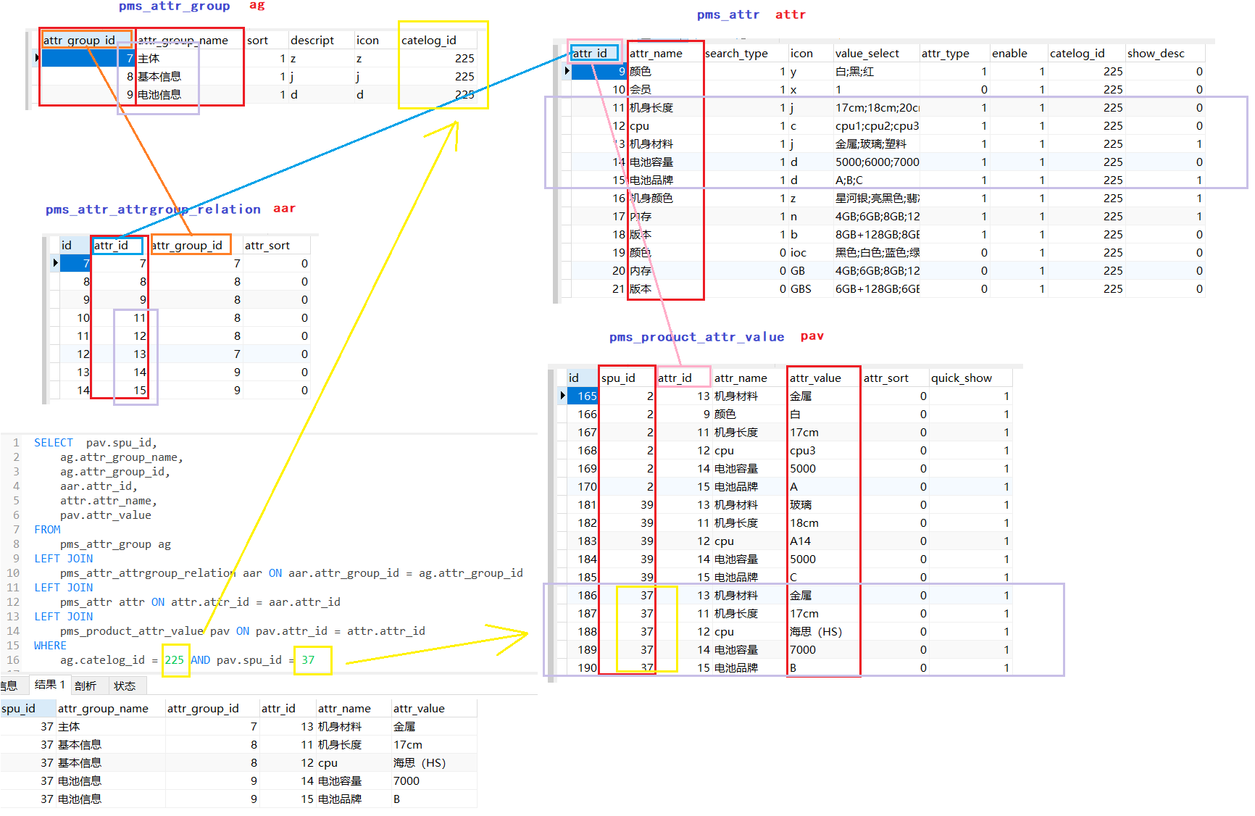Click attr_sort header in relation table

tap(267, 245)
